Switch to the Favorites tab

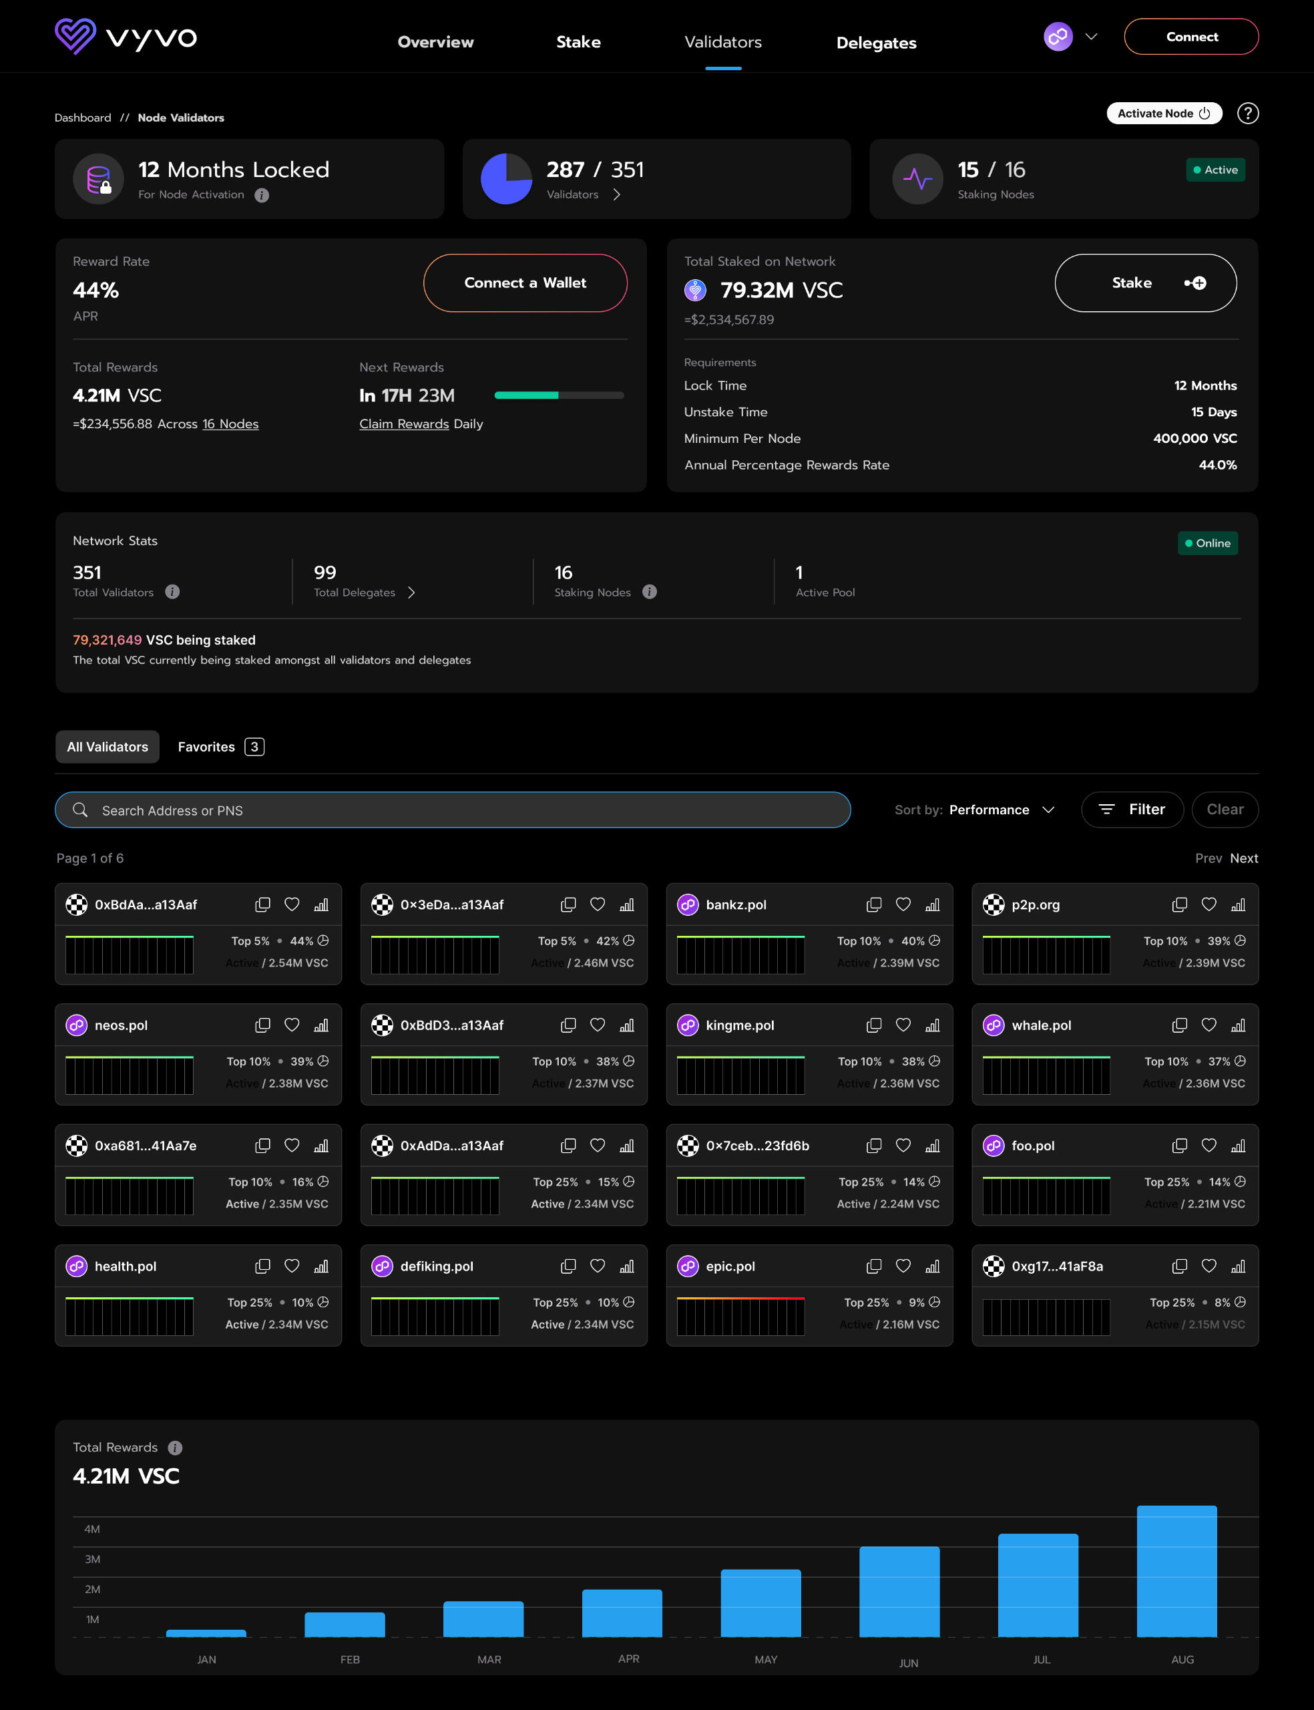206,746
